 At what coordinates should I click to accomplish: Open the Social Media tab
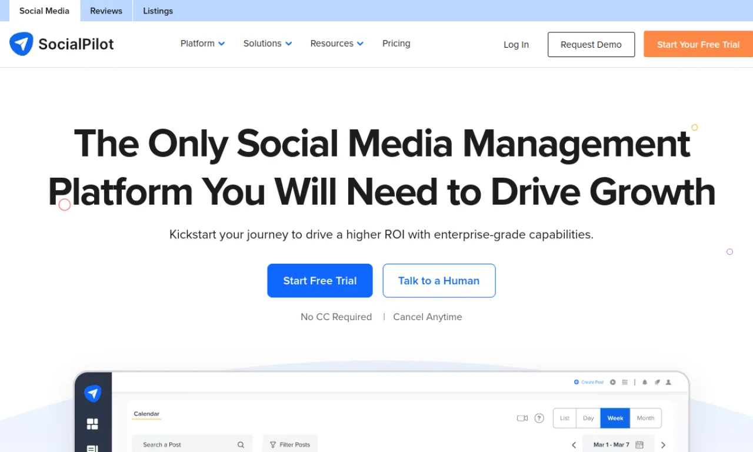[x=44, y=11]
